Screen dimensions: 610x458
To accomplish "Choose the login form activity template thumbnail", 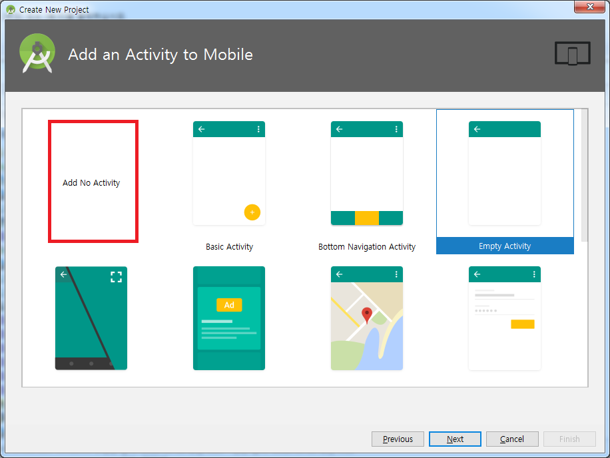I will (505, 318).
